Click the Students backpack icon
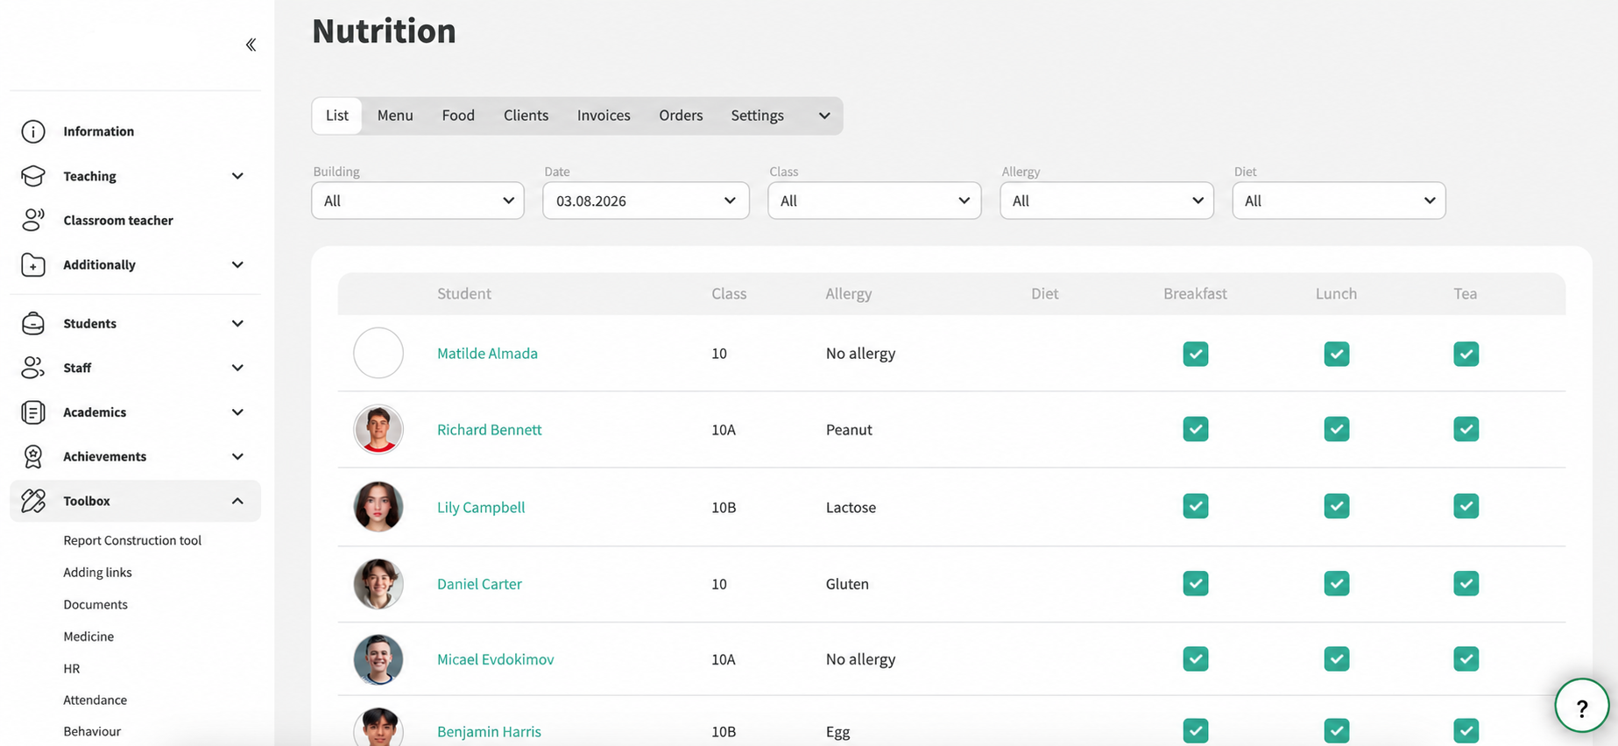The width and height of the screenshot is (1618, 746). point(33,323)
